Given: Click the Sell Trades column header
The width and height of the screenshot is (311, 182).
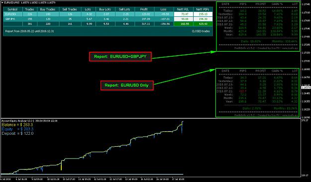Looking at the screenshot, I should coord(70,9).
